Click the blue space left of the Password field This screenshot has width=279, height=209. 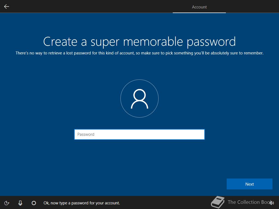pyautogui.click(x=37, y=134)
